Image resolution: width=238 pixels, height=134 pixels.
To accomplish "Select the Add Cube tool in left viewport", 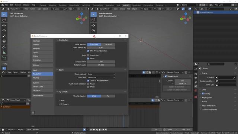I will 4,58.
